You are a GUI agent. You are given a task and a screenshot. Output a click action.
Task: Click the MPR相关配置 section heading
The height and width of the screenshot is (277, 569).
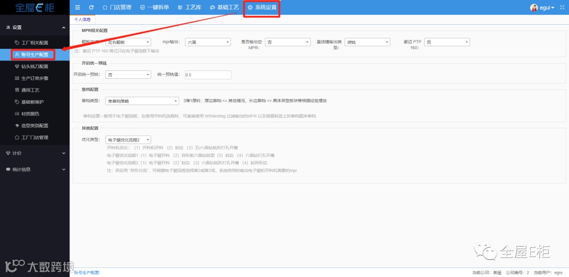(x=94, y=31)
